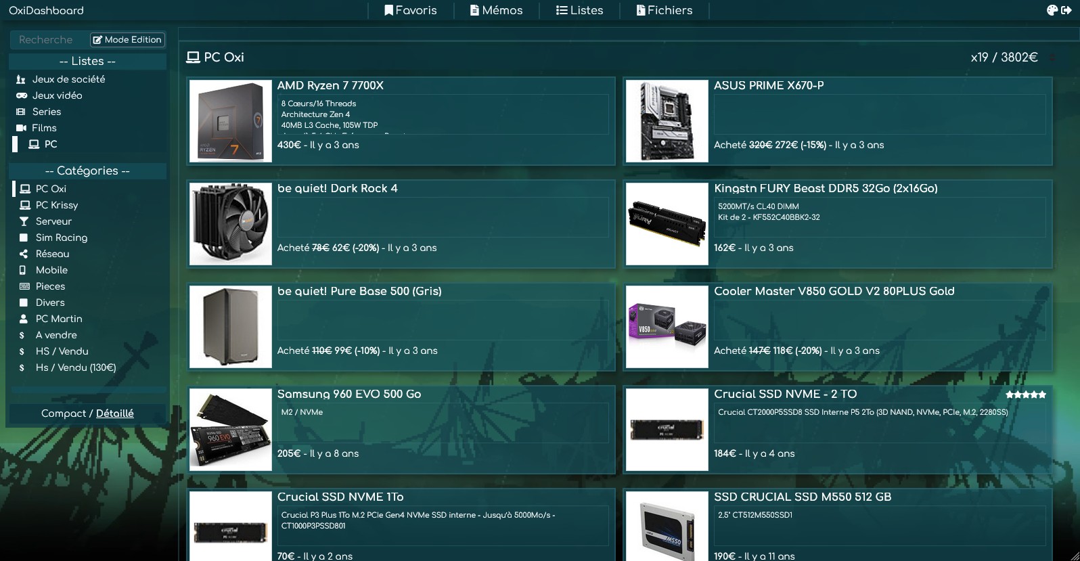Collapse the Listes section header
Screen dimensions: 1080x561
click(87, 61)
